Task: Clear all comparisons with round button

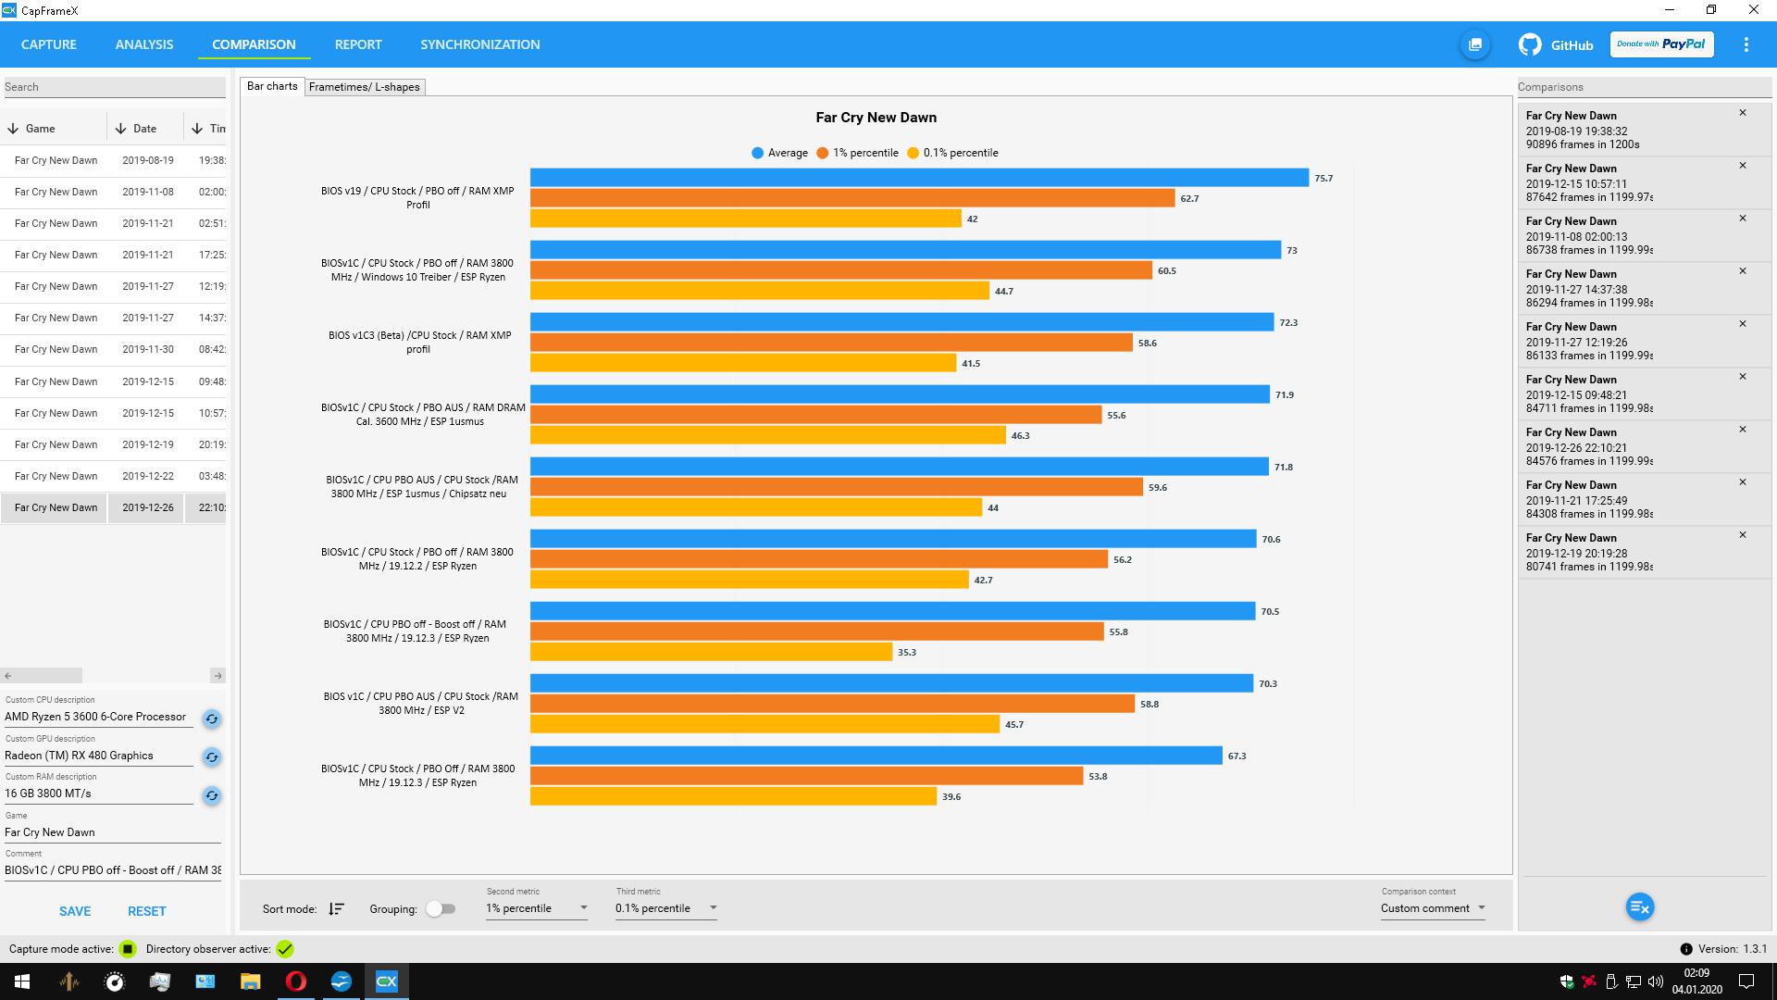Action: pyautogui.click(x=1639, y=907)
